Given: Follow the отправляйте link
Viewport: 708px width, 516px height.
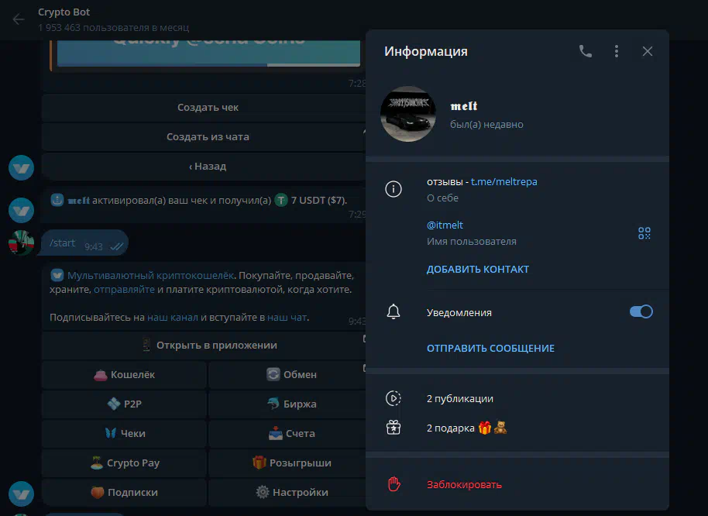Looking at the screenshot, I should (x=124, y=289).
